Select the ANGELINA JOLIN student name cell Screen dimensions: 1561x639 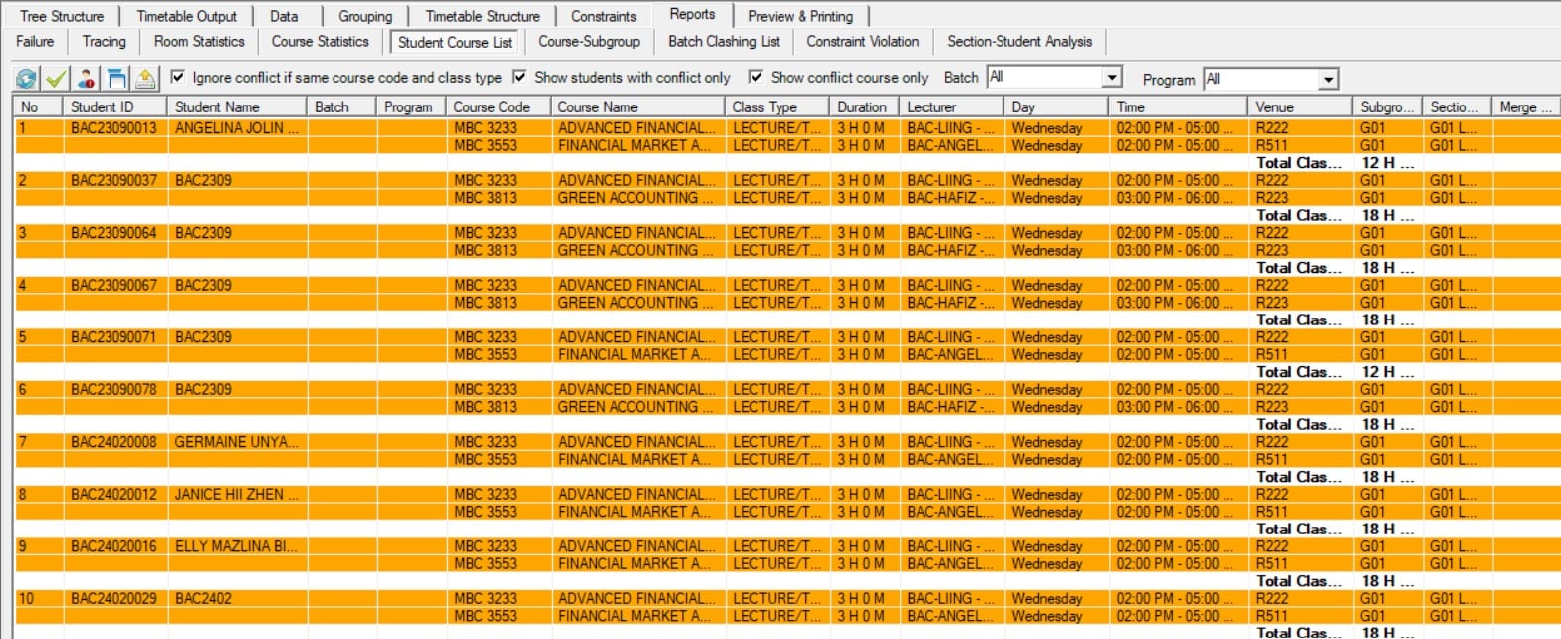238,127
